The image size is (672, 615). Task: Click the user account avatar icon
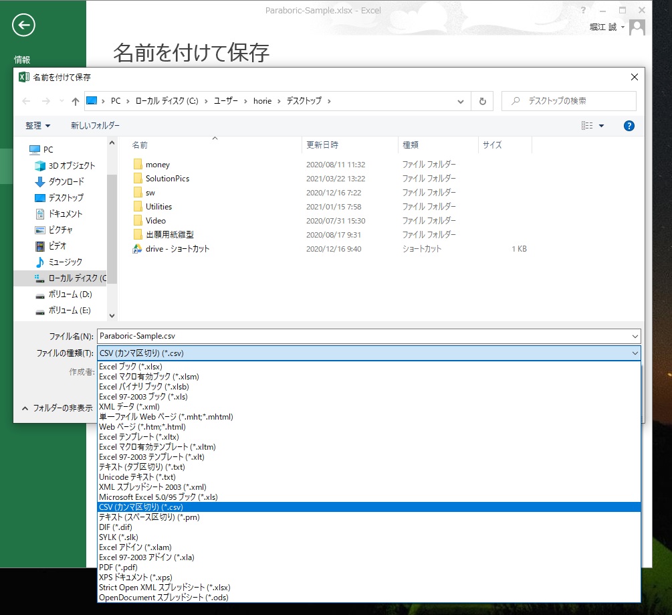point(637,27)
